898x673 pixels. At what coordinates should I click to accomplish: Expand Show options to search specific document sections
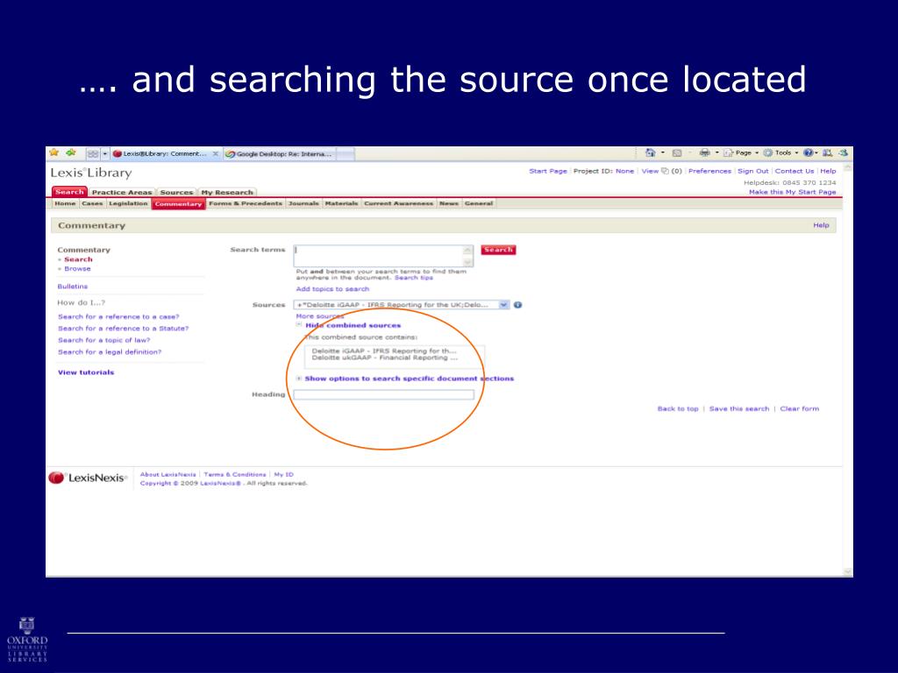[x=409, y=379]
